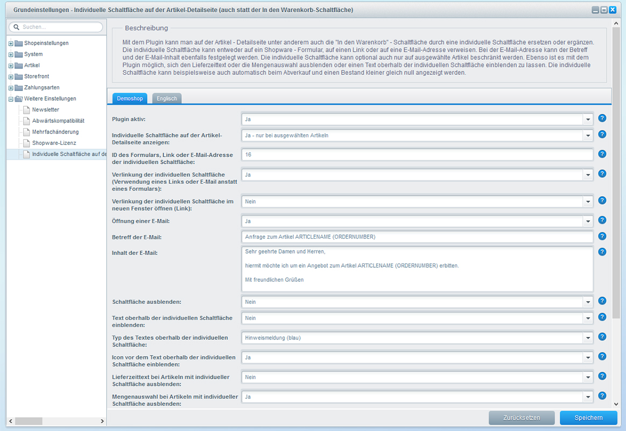Expand the Zahlungsarten tree node
The image size is (626, 431).
point(11,88)
